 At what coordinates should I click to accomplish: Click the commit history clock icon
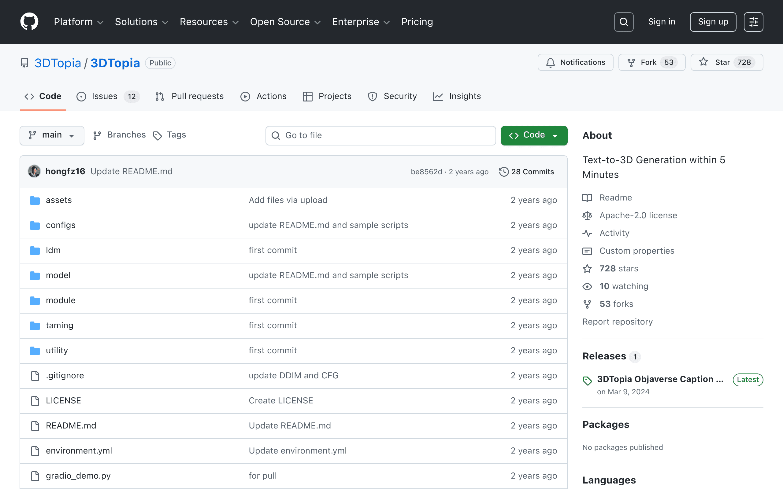pyautogui.click(x=503, y=172)
